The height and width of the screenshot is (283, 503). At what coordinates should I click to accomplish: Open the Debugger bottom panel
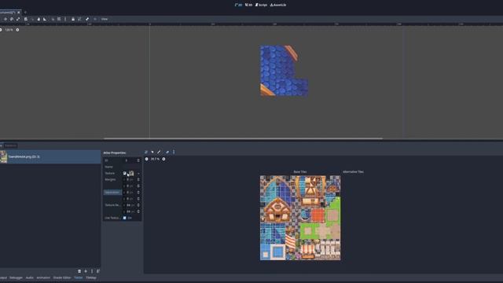tap(16, 277)
